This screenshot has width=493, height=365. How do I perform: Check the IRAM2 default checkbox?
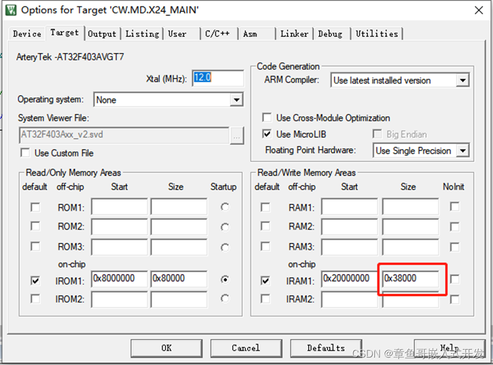point(265,298)
